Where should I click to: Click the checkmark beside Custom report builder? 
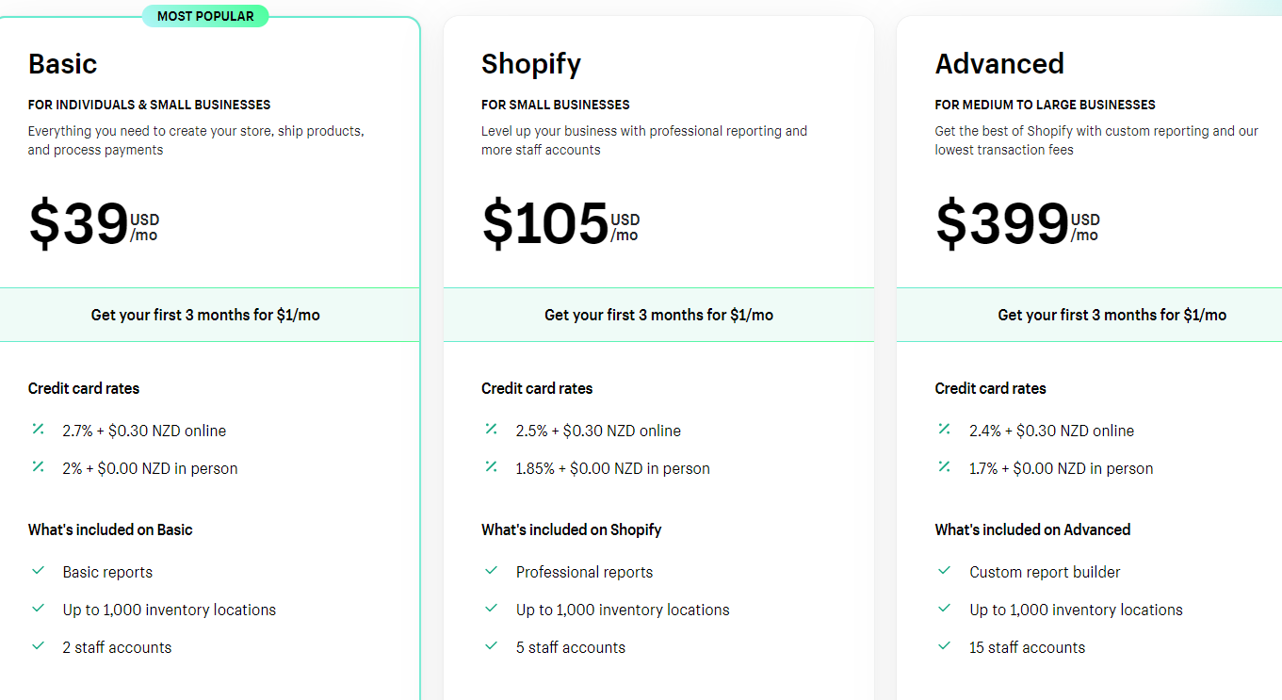[x=944, y=571]
